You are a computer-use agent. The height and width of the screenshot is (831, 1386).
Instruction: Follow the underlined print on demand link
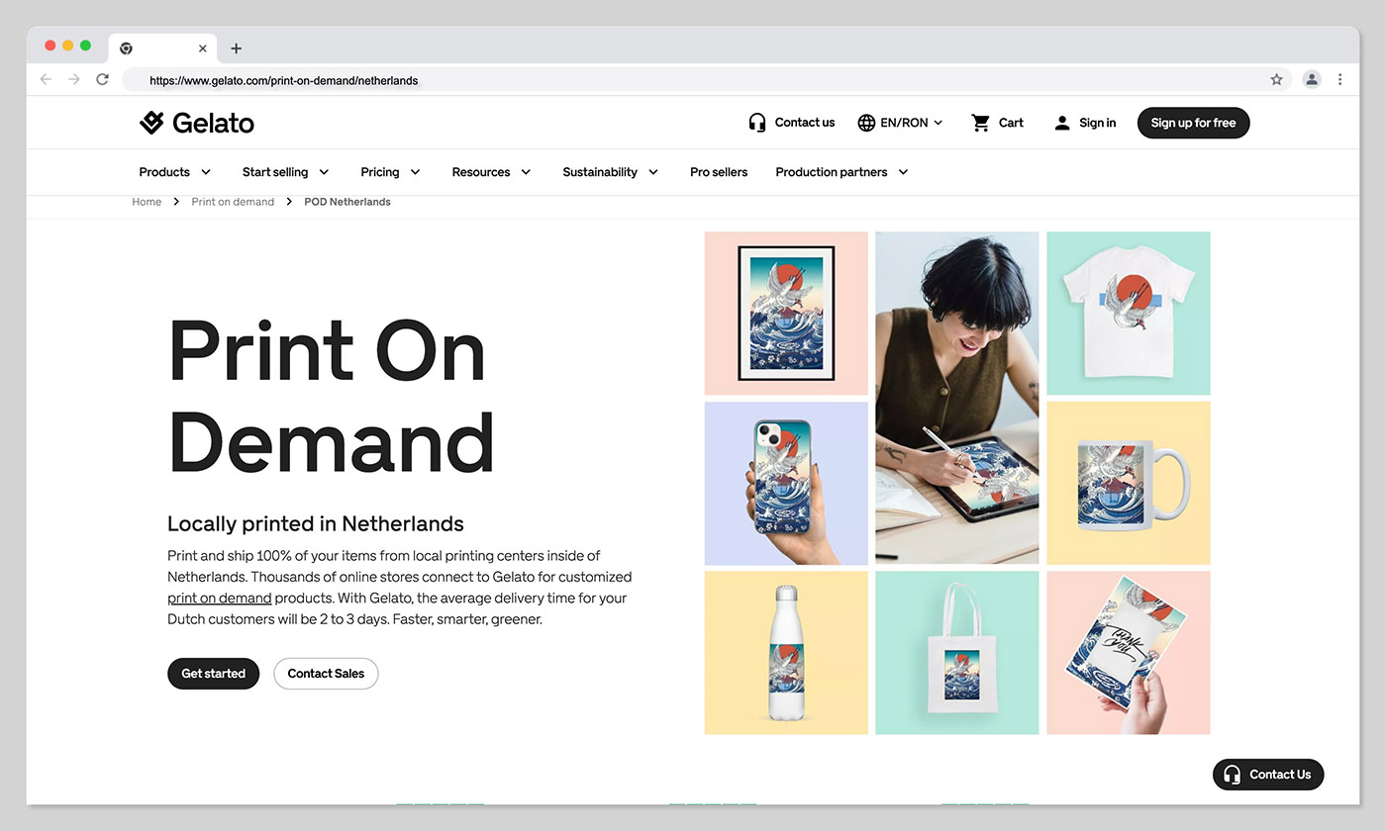pos(219,598)
